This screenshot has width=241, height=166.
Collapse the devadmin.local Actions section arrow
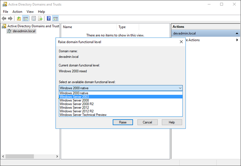pos(237,33)
